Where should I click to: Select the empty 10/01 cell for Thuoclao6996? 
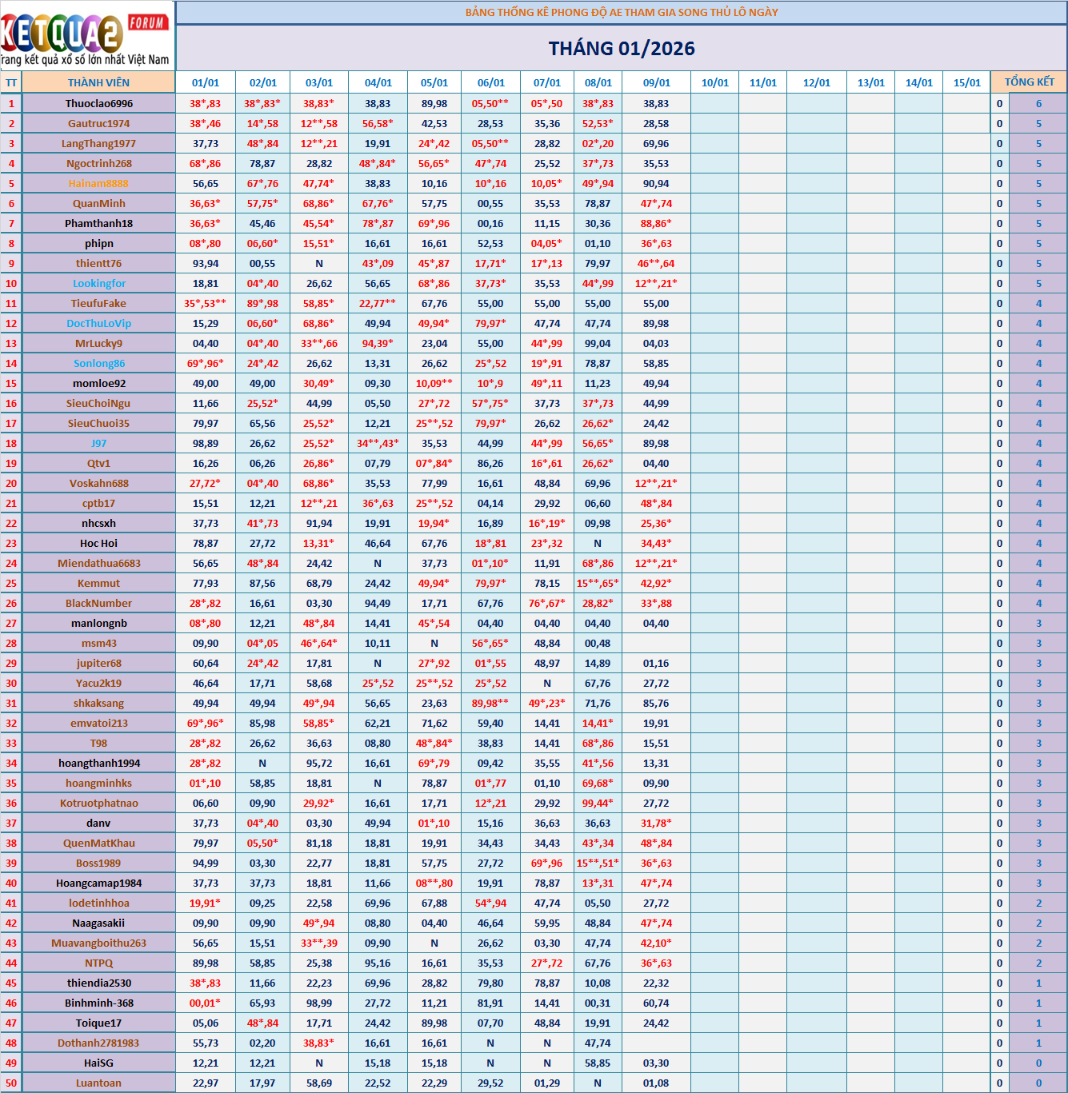(x=714, y=103)
